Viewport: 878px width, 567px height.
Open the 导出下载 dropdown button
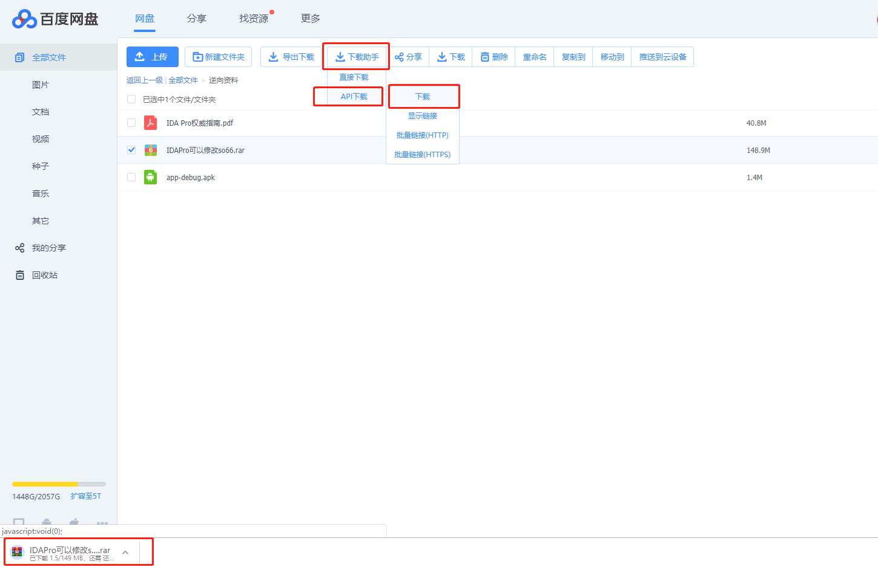point(291,57)
